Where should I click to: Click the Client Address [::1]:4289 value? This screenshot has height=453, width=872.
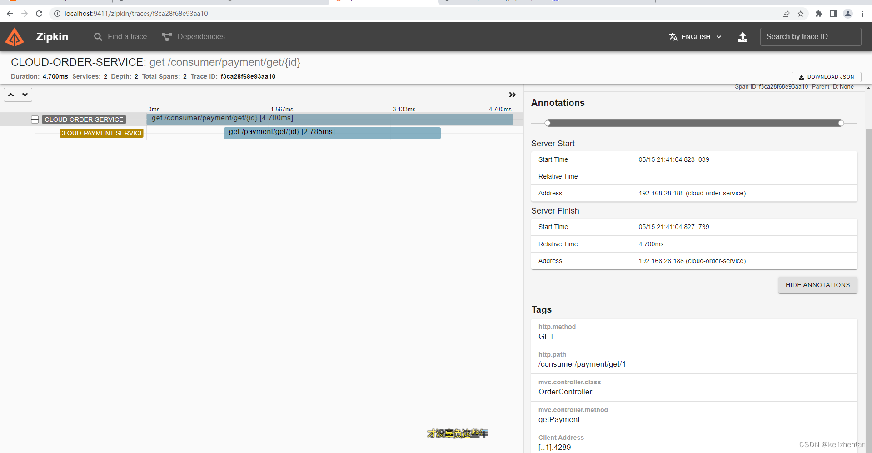(x=554, y=447)
